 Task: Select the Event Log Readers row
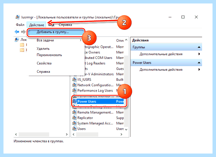104,63
